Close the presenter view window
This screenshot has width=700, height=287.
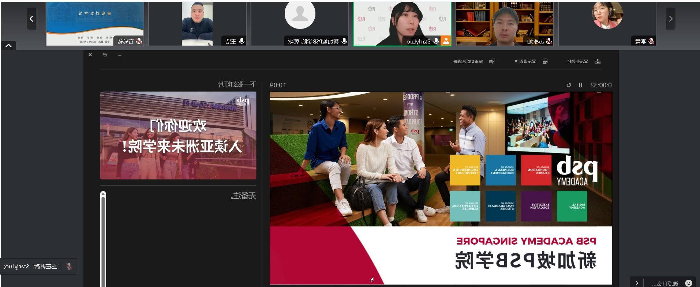click(90, 55)
